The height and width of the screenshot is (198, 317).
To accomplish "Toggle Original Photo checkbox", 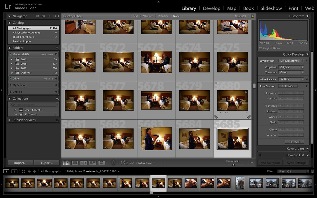I will [x=261, y=48].
